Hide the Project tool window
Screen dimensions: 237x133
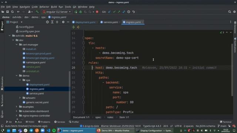(x=68, y=22)
